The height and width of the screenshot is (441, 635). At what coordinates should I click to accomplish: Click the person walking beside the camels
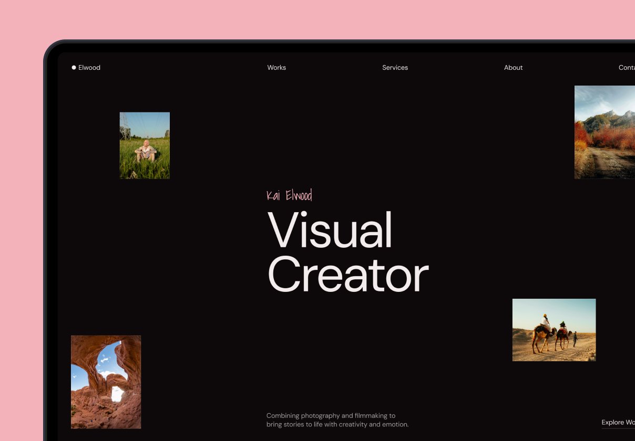pyautogui.click(x=575, y=339)
